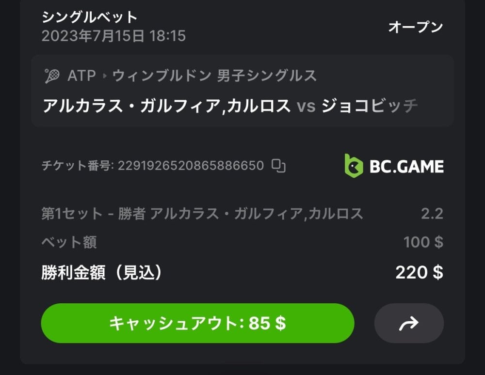This screenshot has width=485, height=375.
Task: Open ウィンブルドン 男子シングルス tournament link
Action: pos(214,76)
